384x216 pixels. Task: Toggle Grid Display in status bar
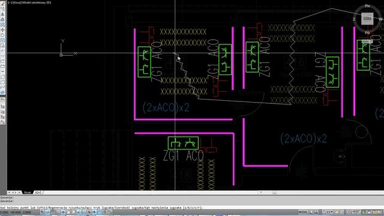tap(53, 212)
